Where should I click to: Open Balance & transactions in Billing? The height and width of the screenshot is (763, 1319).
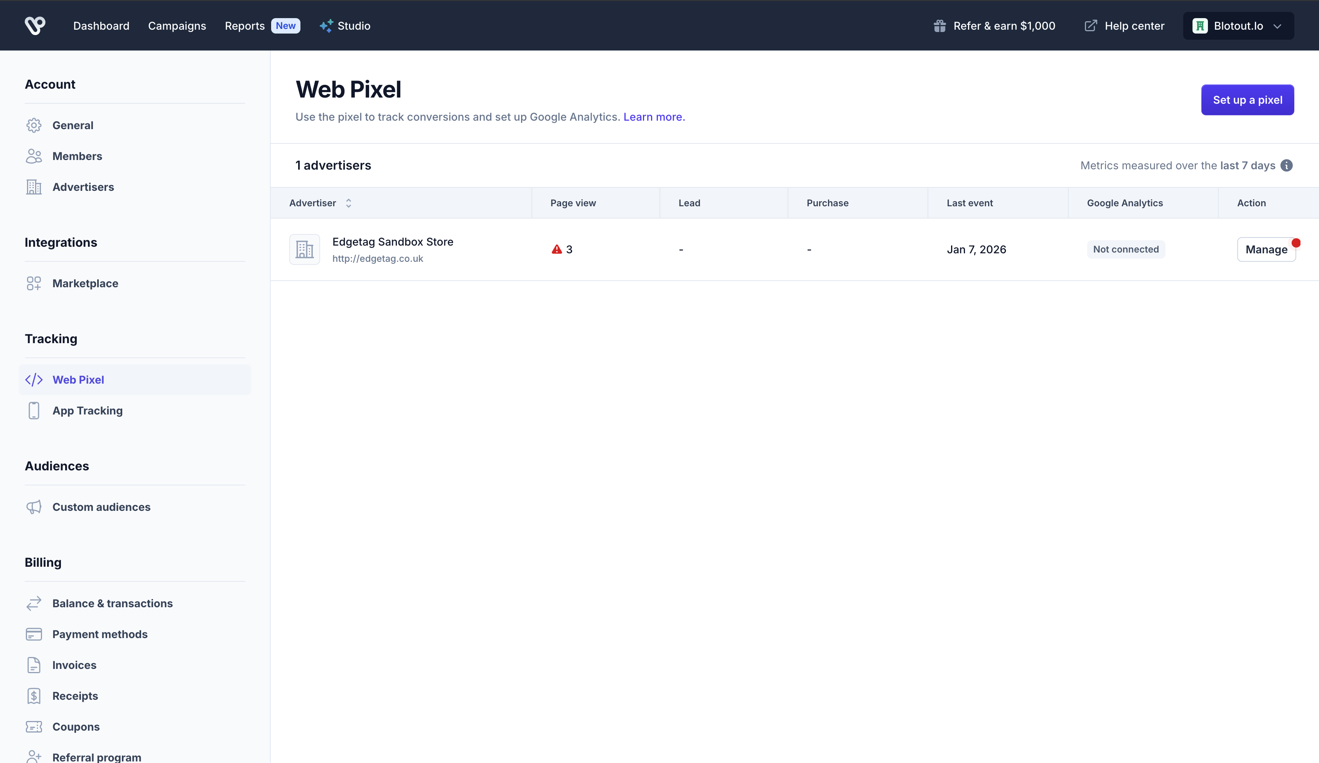tap(112, 603)
